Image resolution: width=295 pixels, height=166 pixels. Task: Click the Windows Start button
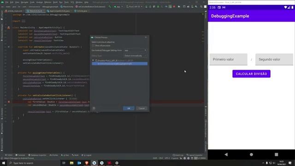[x=4, y=163]
